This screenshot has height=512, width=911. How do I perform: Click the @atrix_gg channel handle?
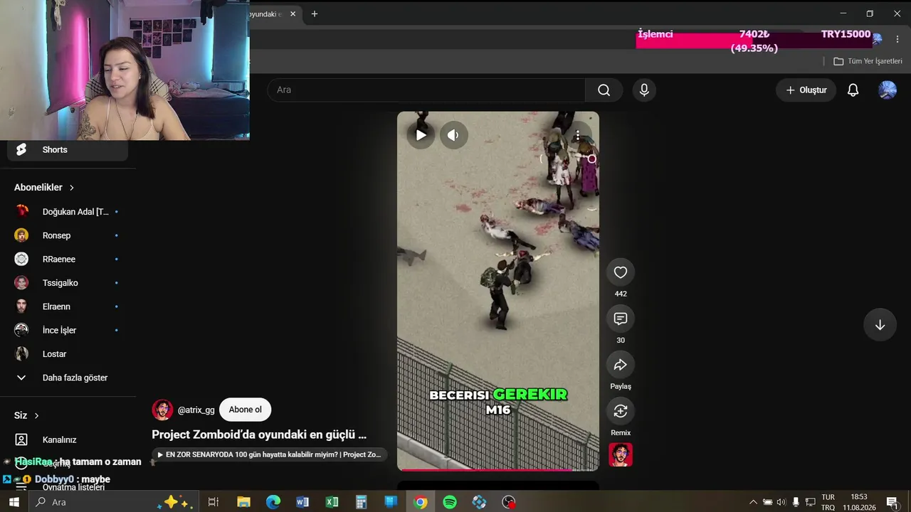(x=196, y=410)
